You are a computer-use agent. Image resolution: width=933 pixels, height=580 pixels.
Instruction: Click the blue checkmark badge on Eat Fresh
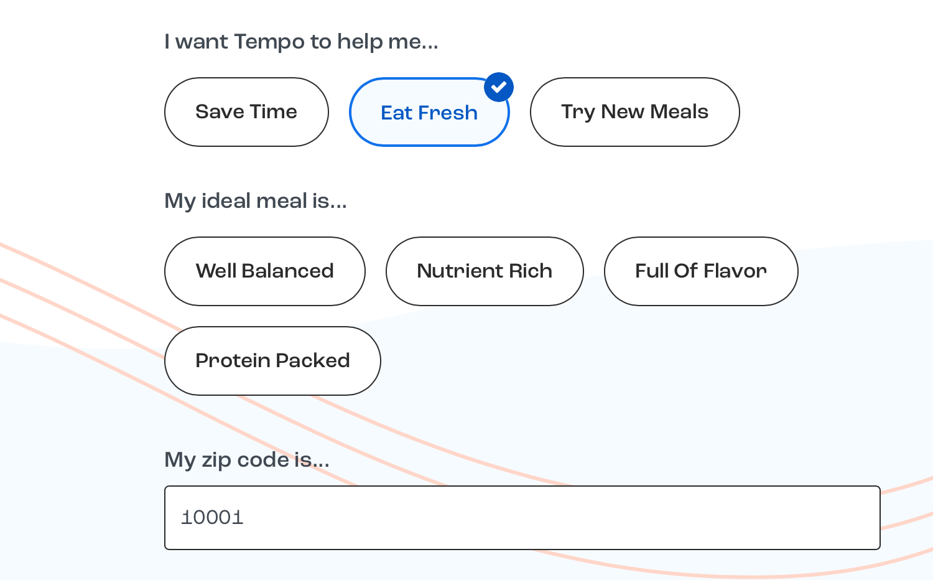click(499, 87)
